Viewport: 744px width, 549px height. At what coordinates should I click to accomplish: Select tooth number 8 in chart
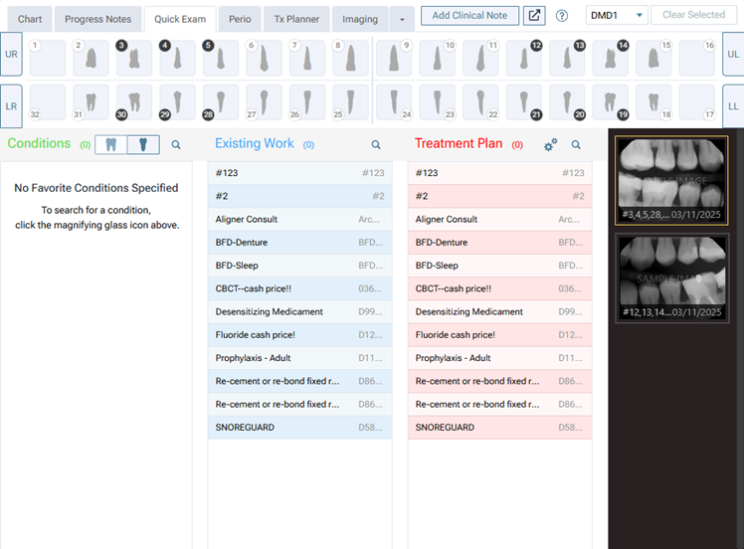(x=350, y=59)
